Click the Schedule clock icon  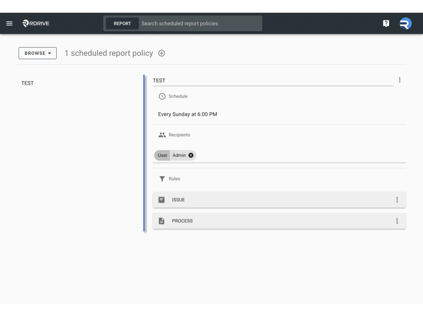tap(162, 96)
